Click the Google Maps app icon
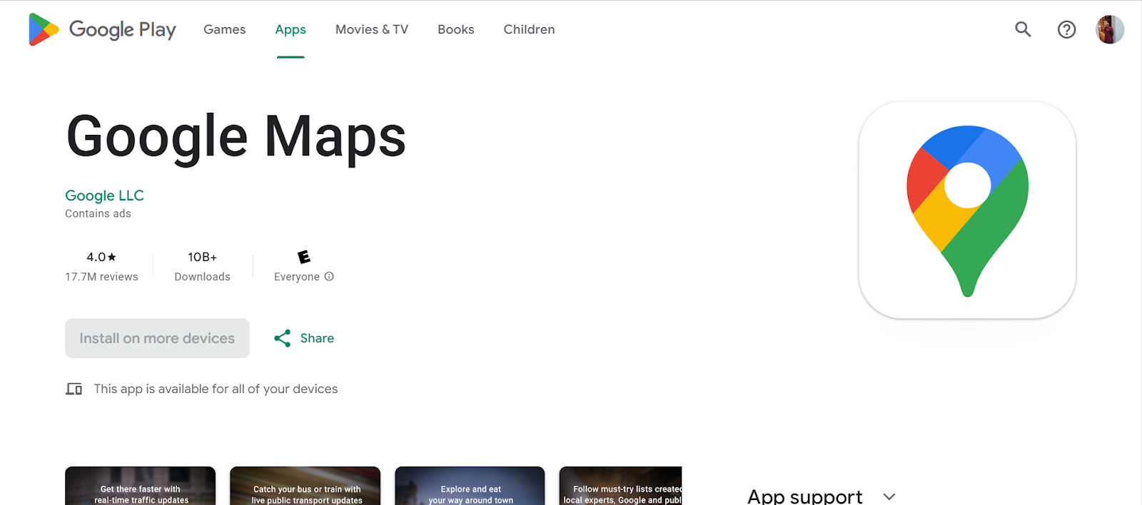The width and height of the screenshot is (1142, 505). pyautogui.click(x=967, y=210)
